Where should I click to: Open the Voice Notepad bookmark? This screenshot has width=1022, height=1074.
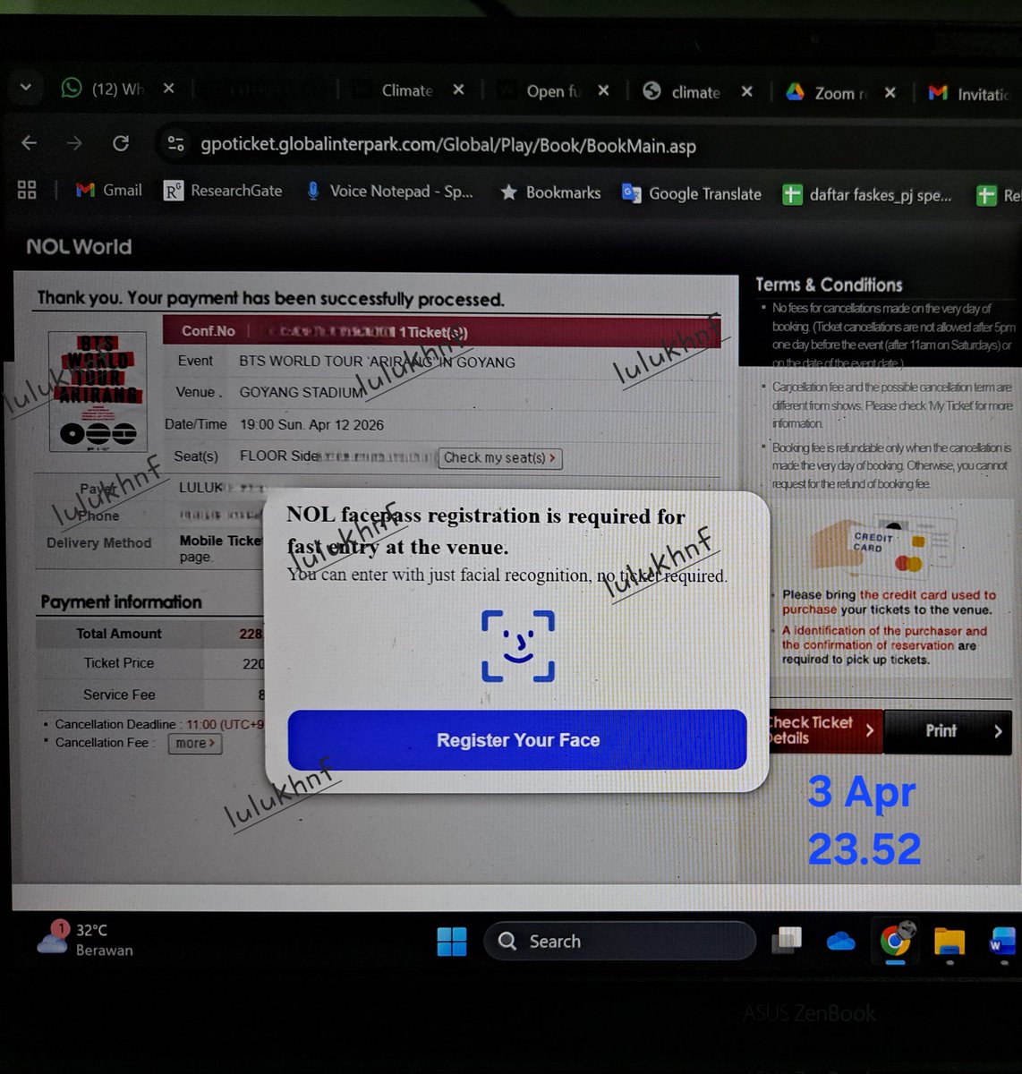[x=389, y=192]
